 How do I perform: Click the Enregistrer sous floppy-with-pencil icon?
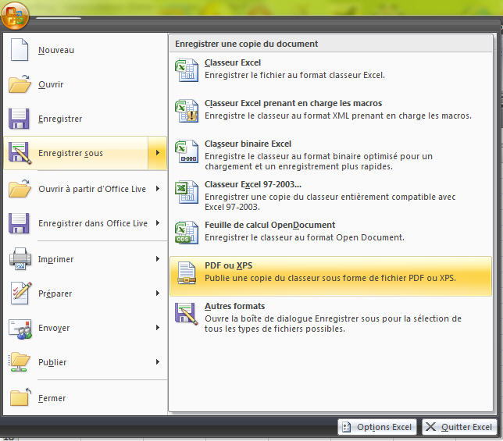point(20,153)
